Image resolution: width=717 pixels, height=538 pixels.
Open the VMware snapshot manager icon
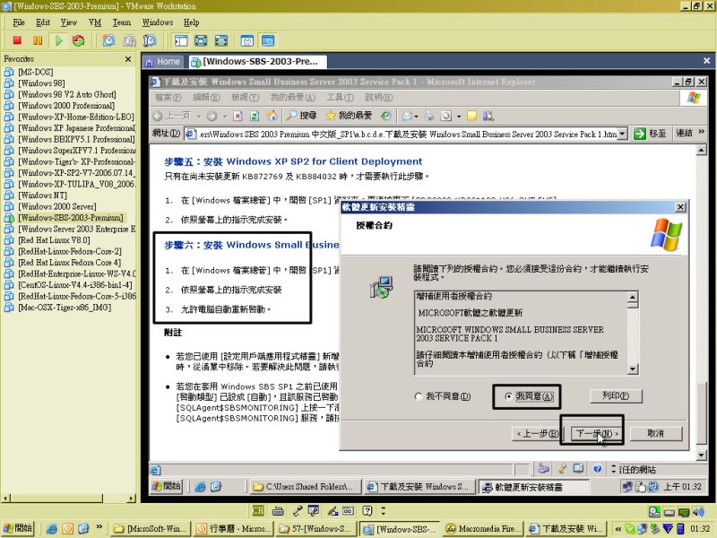150,40
